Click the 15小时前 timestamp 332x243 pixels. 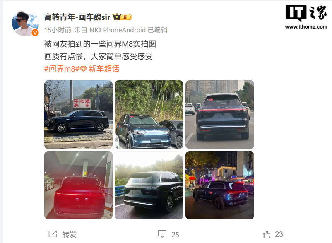(58, 30)
